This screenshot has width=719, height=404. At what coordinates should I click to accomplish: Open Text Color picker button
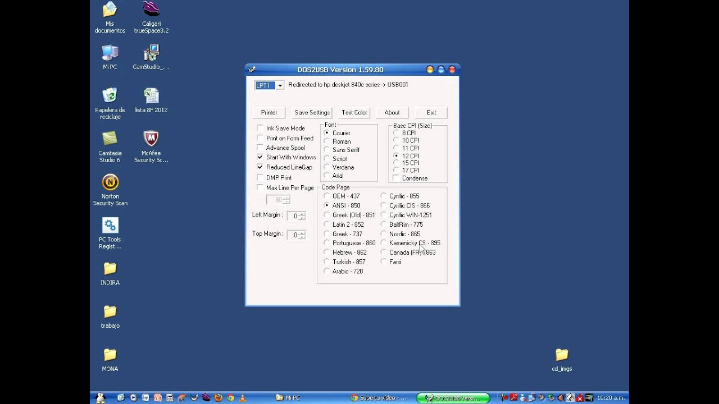[x=354, y=113]
